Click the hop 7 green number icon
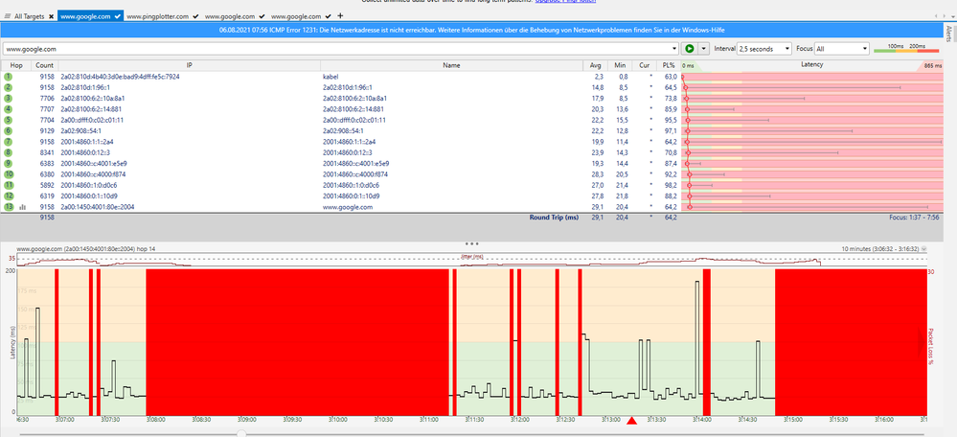The width and height of the screenshot is (957, 437). [x=8, y=142]
